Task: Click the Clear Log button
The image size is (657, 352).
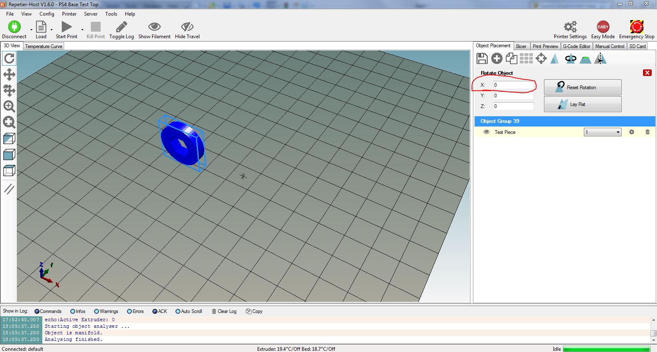Action: (x=224, y=311)
